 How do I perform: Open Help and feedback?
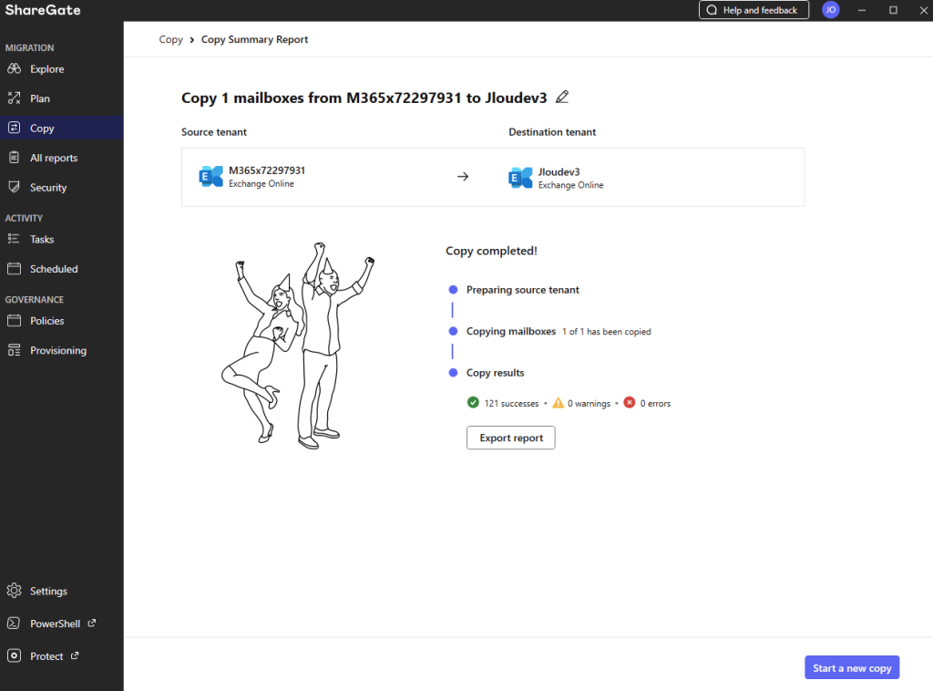tap(754, 9)
